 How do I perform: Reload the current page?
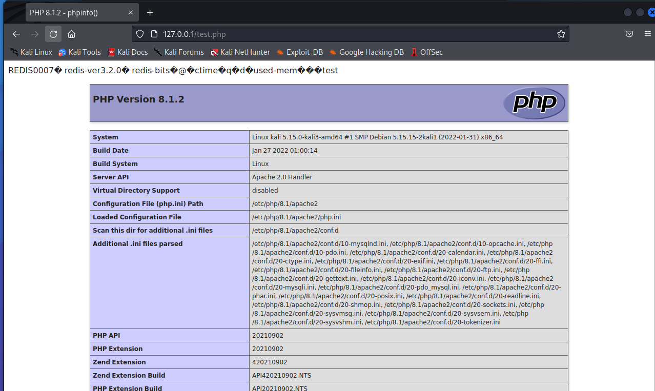(x=53, y=34)
